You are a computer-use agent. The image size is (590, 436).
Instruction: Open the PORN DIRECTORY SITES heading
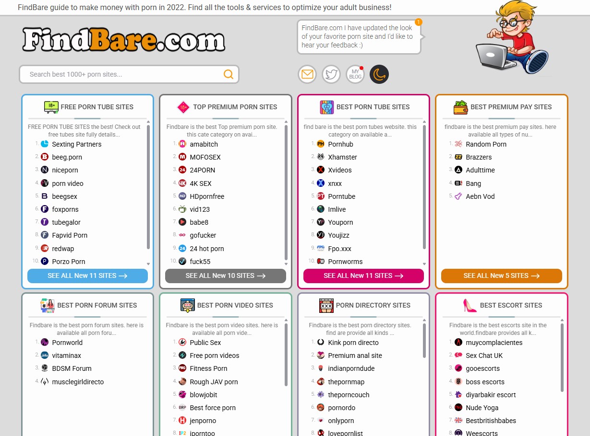(x=373, y=305)
